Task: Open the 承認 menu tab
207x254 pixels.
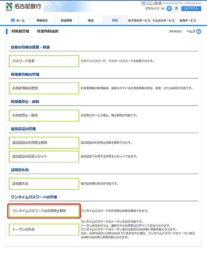Action: coord(91,20)
